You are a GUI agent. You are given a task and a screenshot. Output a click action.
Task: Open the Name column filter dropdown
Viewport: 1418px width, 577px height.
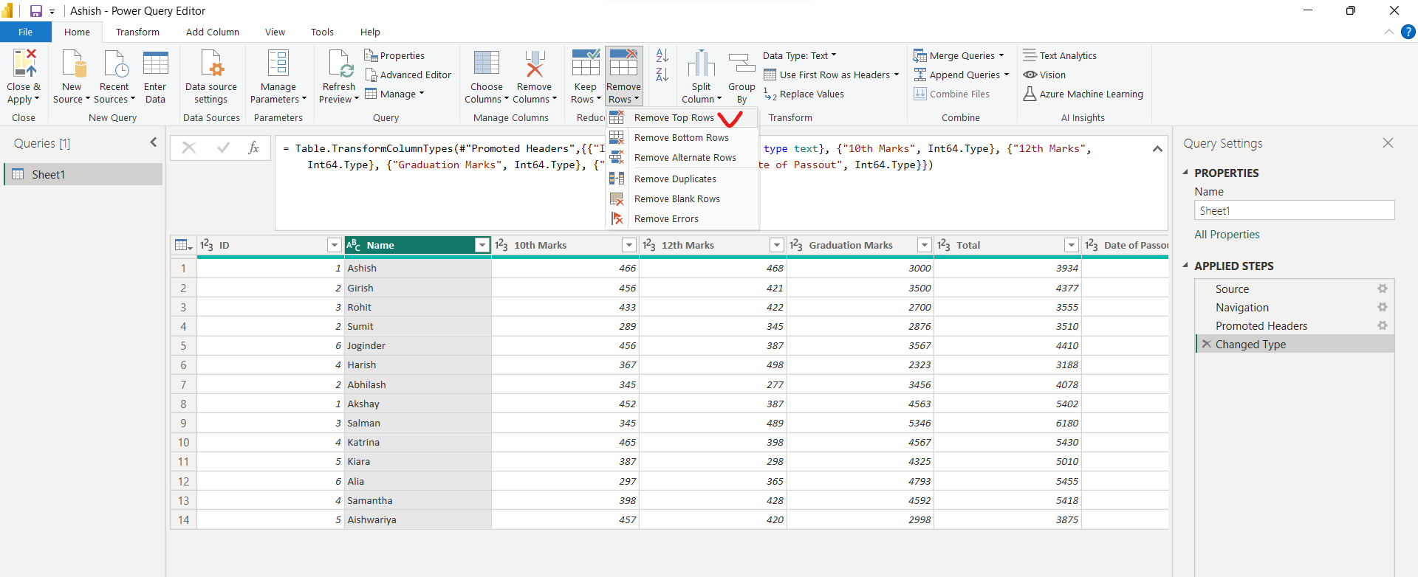(482, 246)
